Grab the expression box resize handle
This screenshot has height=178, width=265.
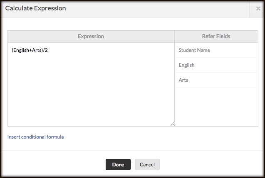click(x=172, y=124)
